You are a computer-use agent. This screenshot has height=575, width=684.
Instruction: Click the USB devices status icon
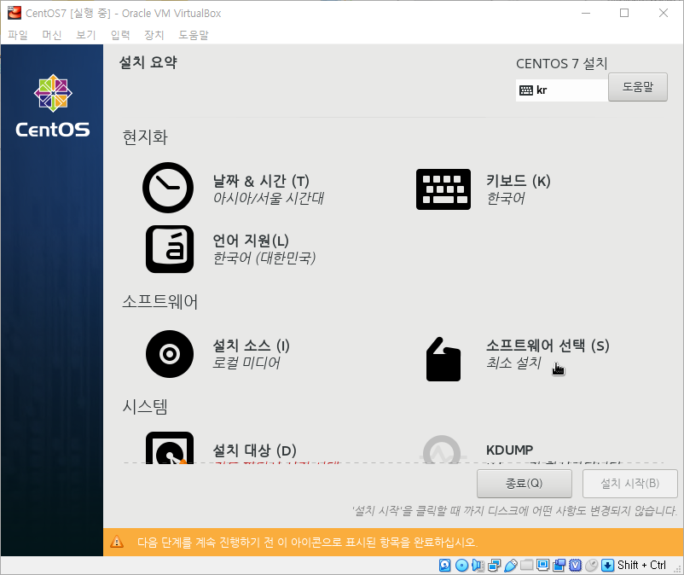[x=511, y=566]
